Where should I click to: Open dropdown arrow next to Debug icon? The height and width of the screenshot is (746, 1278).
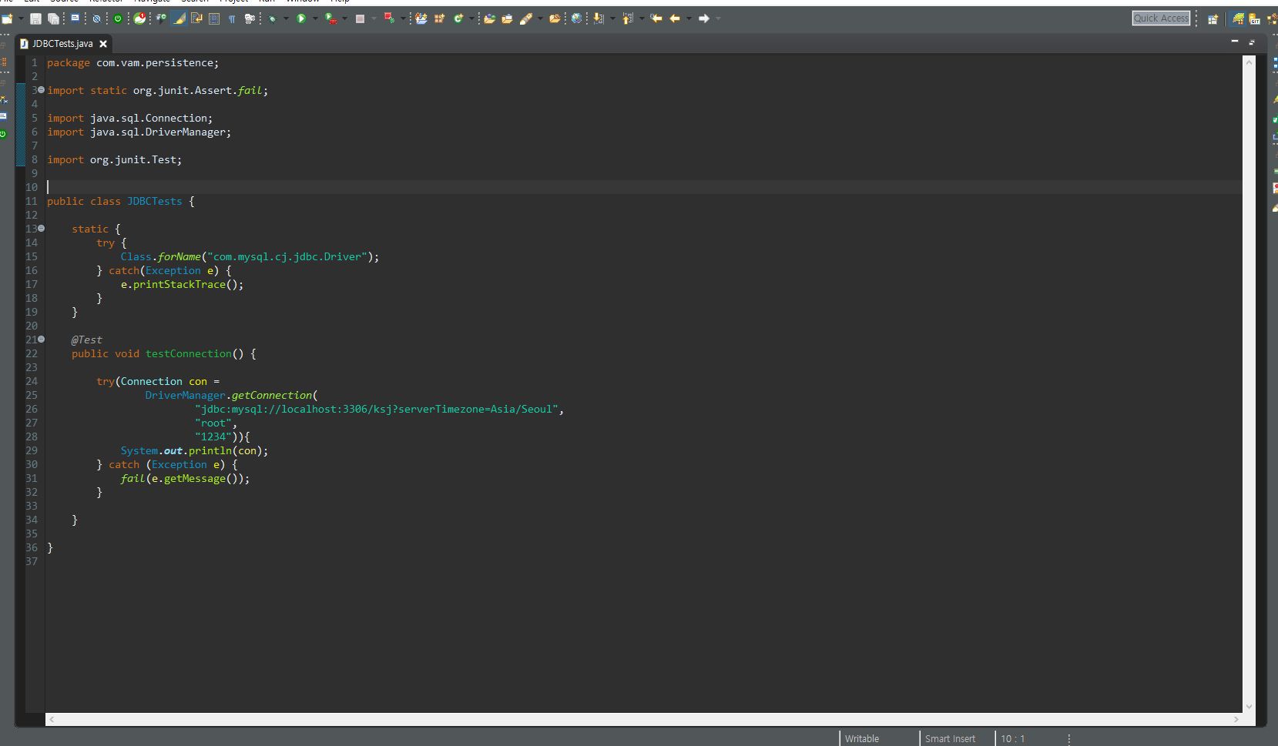286,18
